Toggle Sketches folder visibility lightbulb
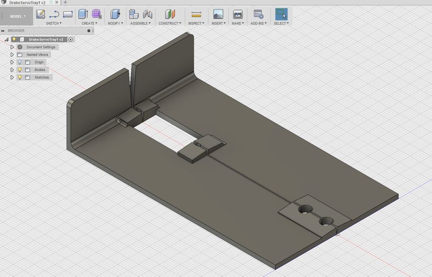The image size is (432, 277). pos(19,78)
